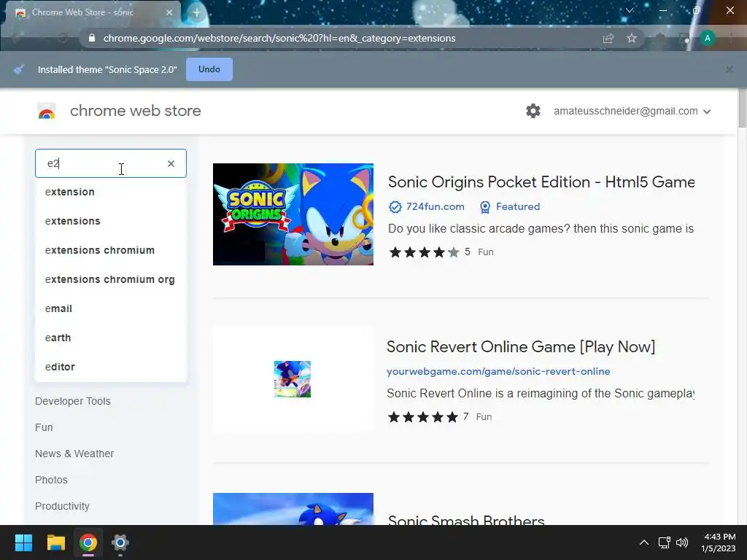Viewport: 747px width, 560px height.
Task: Open Settings app from taskbar
Action: pyautogui.click(x=120, y=542)
